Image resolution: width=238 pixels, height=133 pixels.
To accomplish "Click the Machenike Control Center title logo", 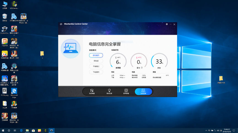I will click(x=61, y=24).
